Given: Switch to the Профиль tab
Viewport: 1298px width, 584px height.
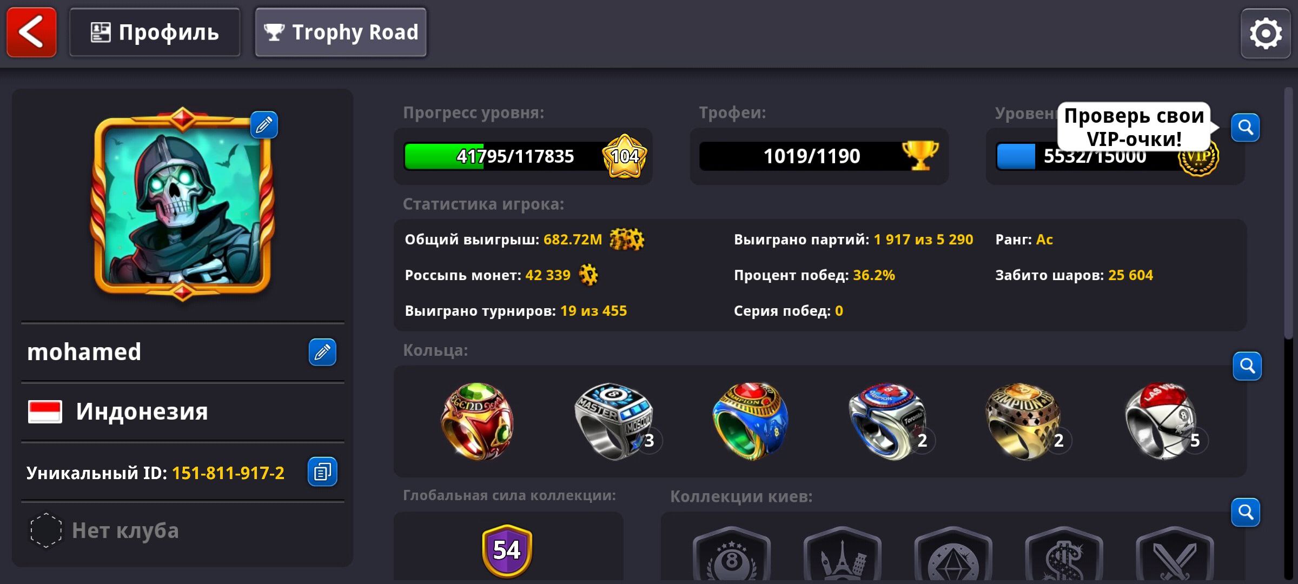Looking at the screenshot, I should pos(155,32).
